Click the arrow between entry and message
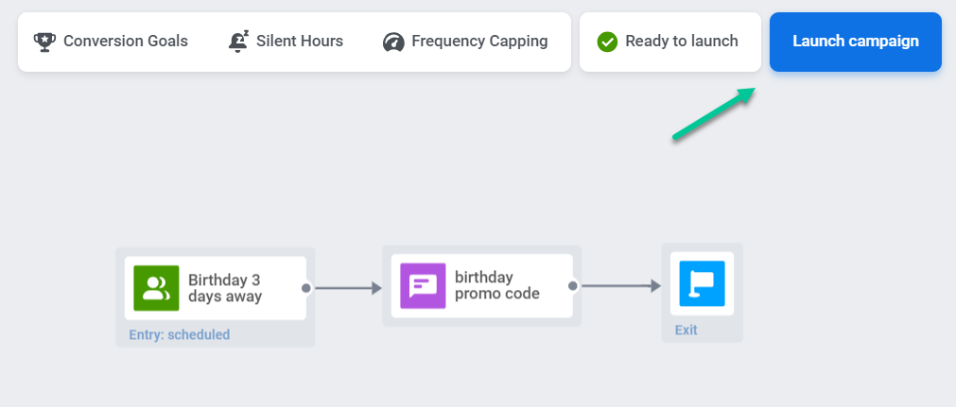956x407 pixels. click(x=346, y=288)
